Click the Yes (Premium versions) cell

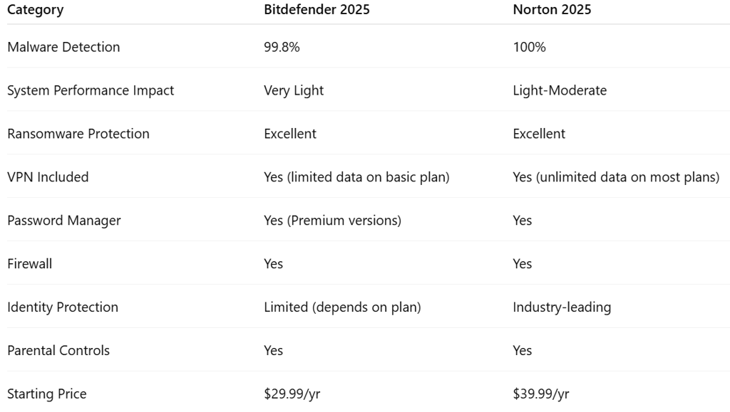[x=332, y=221]
